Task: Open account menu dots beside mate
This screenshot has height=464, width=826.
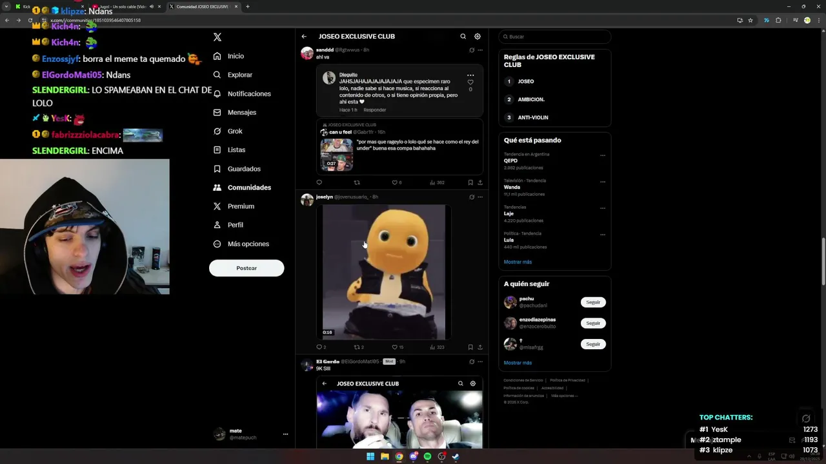Action: (285, 434)
